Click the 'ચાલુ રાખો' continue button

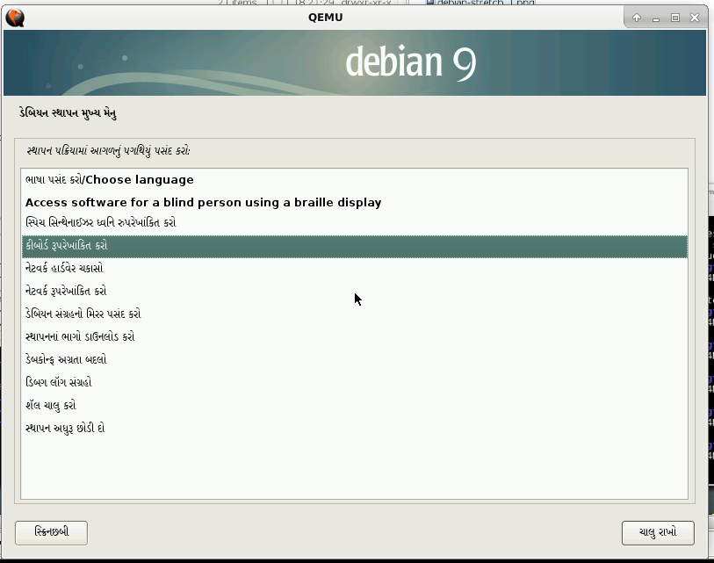click(658, 533)
